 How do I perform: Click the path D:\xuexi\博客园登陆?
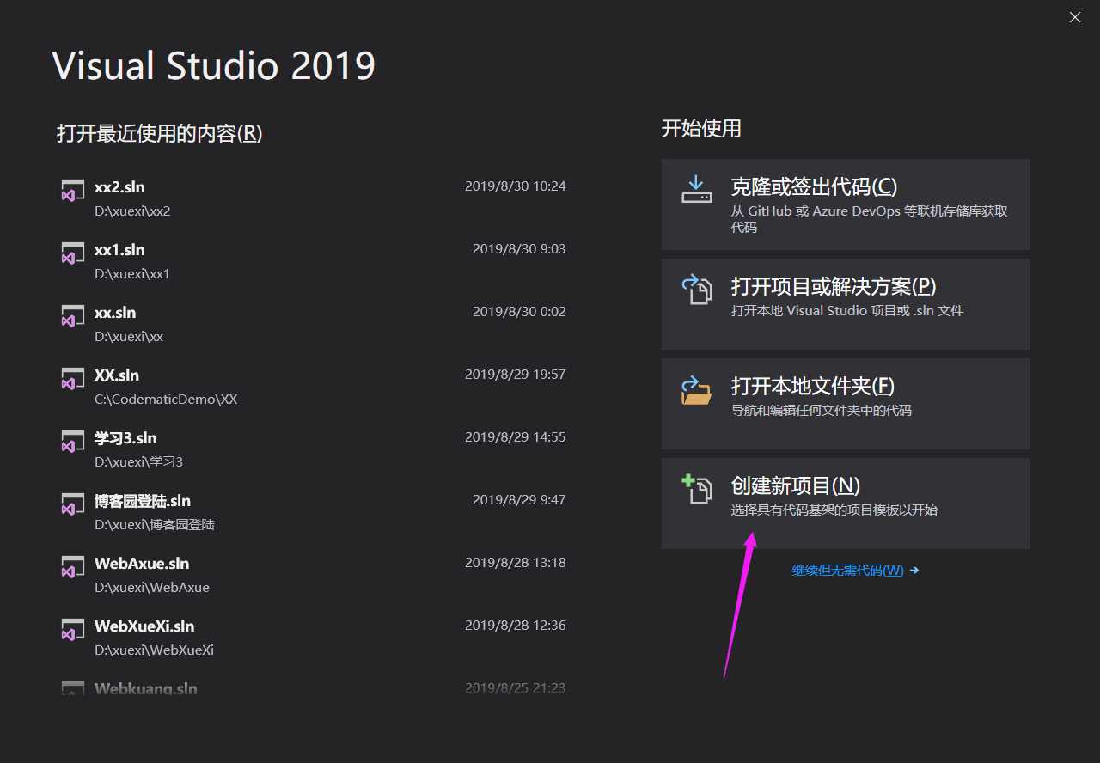tap(155, 525)
